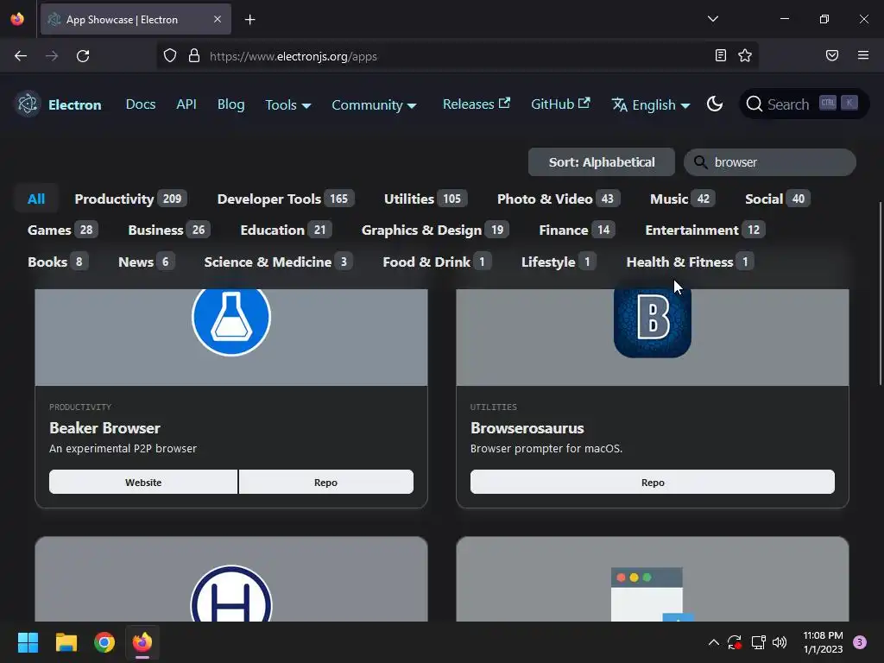884x663 pixels.
Task: Click the magnifier icon in app filter field
Action: pyautogui.click(x=700, y=162)
